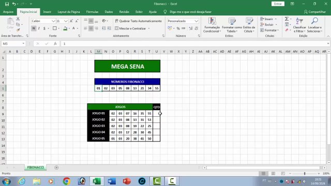Toggle italic formatting (I)

tap(39, 28)
